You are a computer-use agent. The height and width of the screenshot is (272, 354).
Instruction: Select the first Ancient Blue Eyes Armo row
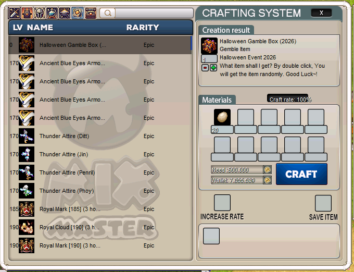pyautogui.click(x=100, y=63)
